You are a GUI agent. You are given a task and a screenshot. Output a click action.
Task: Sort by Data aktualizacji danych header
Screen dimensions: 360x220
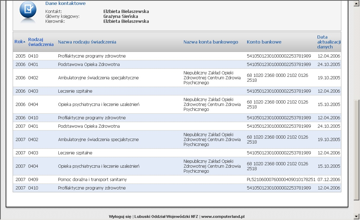[329, 42]
